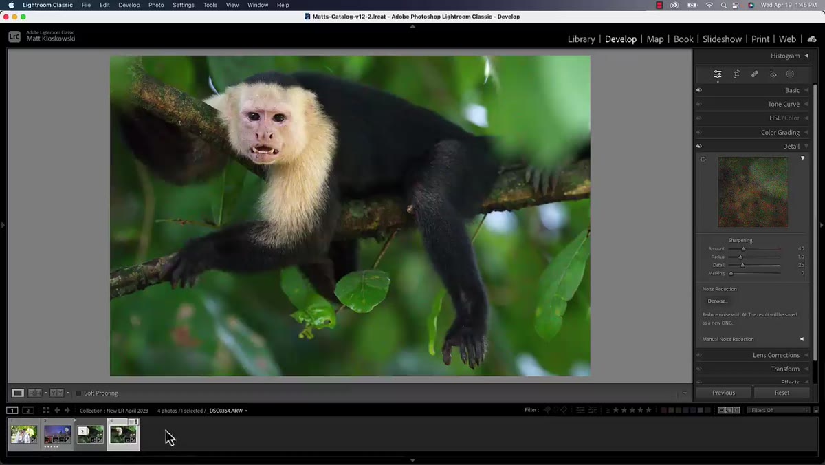Select the Healing bandage tool

coord(755,74)
